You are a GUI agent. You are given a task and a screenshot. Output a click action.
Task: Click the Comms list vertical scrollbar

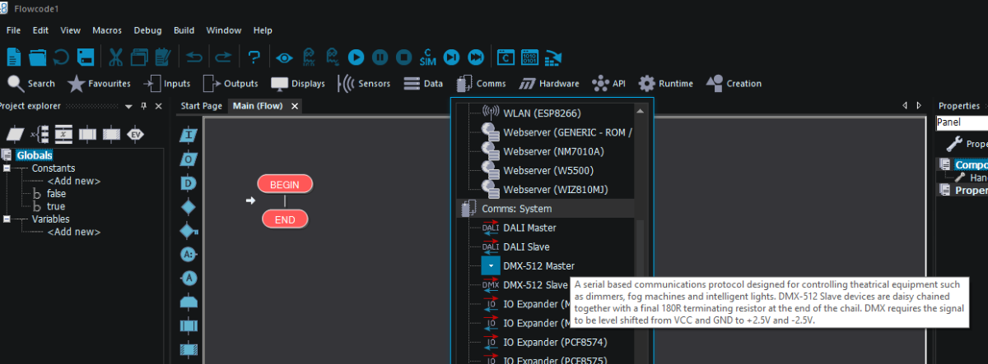click(x=641, y=247)
